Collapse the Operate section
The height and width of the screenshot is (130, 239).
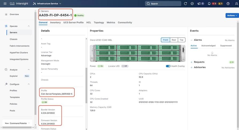[29, 26]
